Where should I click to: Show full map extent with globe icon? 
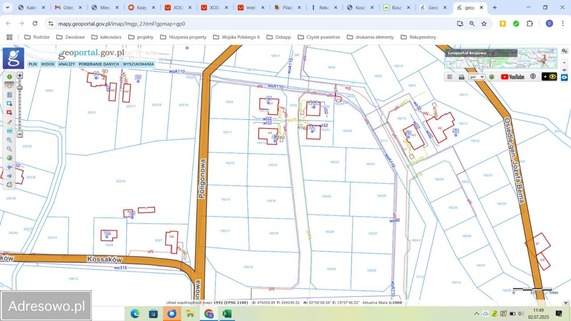[x=9, y=158]
